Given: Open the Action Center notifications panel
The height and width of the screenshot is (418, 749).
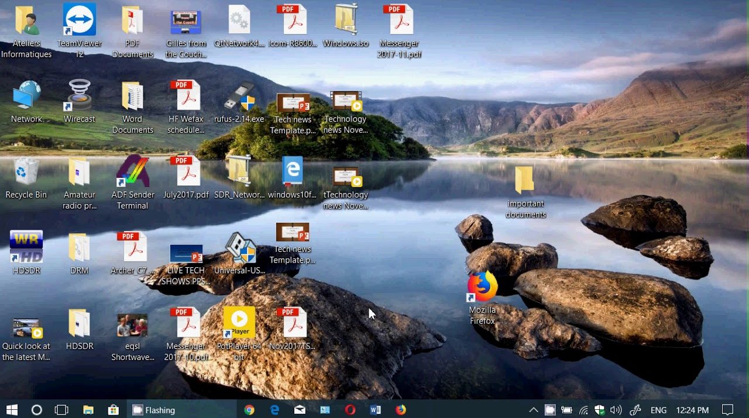Looking at the screenshot, I should click(727, 410).
